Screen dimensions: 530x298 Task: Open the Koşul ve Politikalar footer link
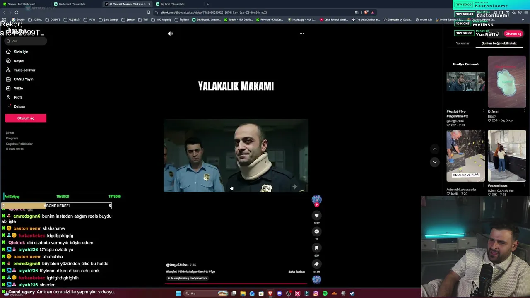coord(19,144)
